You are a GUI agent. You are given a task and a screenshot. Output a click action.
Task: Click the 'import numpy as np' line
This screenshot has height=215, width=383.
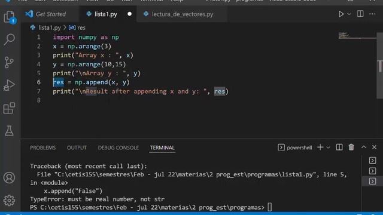point(86,37)
